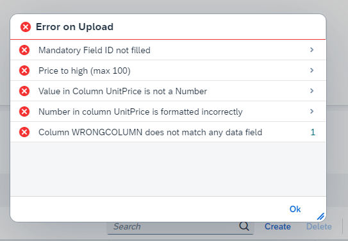This screenshot has width=348, height=241.
Task: Expand details chevron for Mandatory Field ID not filled
Action: point(312,50)
